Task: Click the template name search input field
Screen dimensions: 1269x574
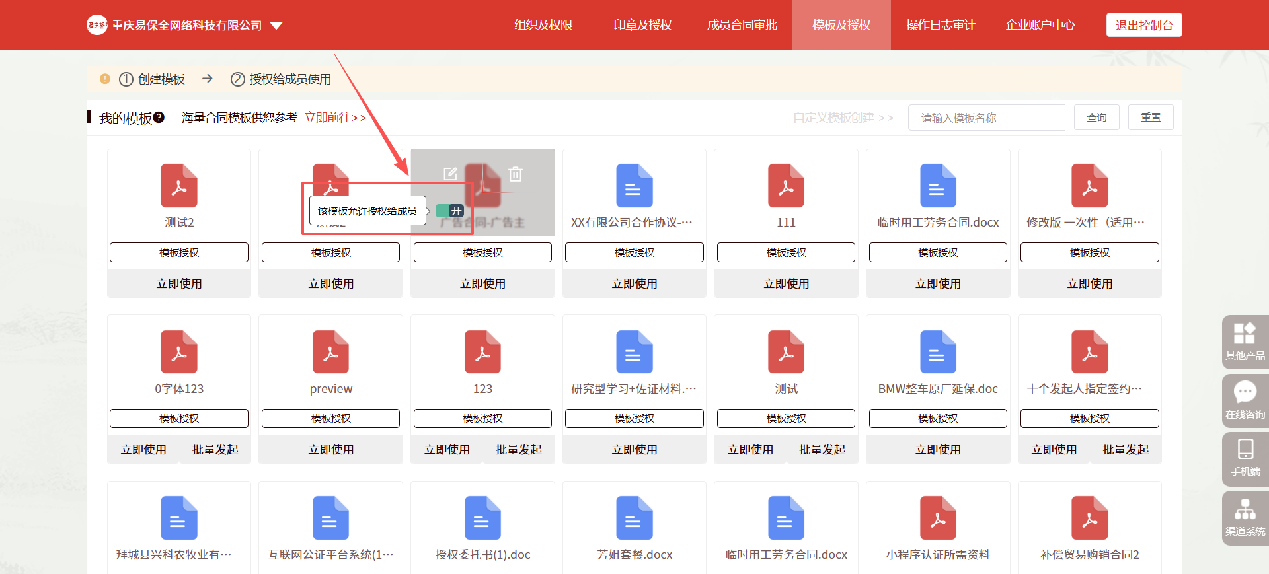Action: tap(985, 118)
